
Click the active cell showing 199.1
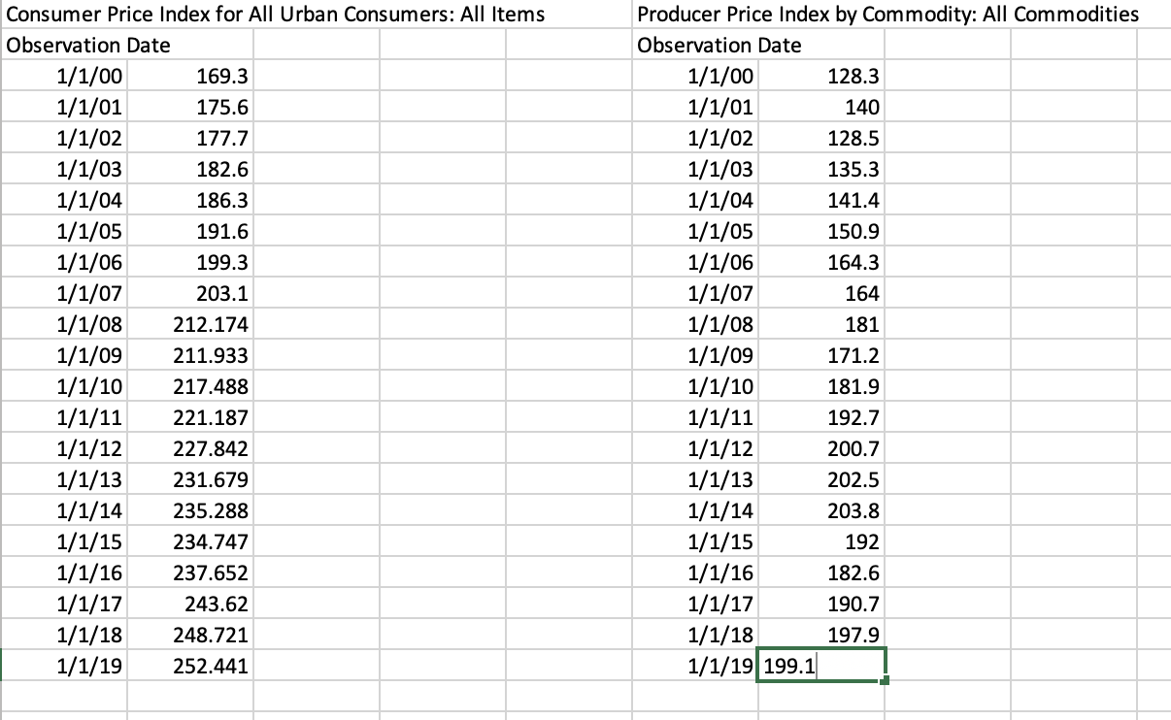820,666
